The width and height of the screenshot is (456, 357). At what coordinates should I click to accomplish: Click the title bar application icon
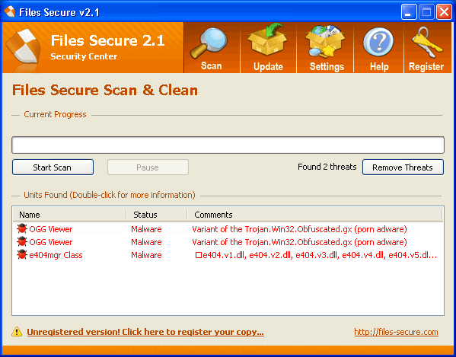[x=10, y=11]
